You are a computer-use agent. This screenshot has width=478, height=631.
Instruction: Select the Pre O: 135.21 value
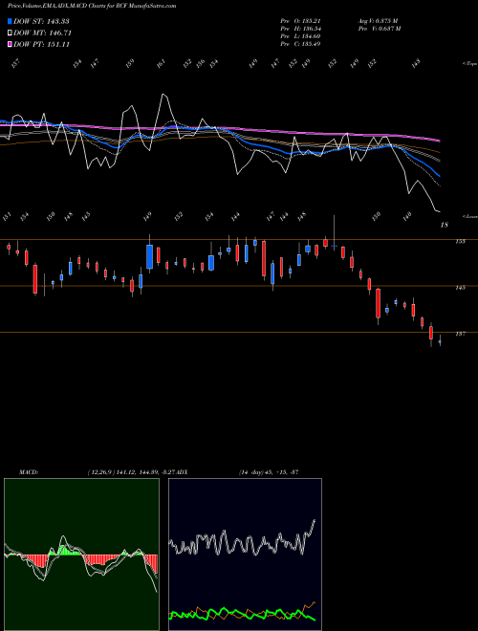click(x=300, y=21)
